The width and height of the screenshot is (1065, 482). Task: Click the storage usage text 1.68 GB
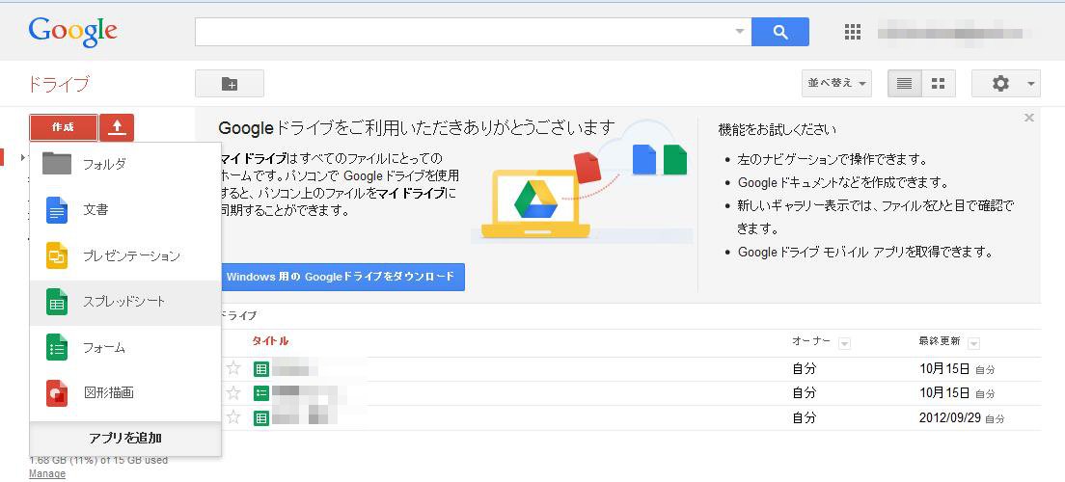[x=98, y=460]
